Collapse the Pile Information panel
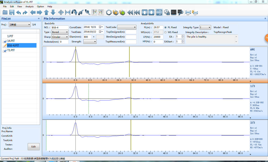This screenshot has width=268, height=162. pyautogui.click(x=265, y=19)
